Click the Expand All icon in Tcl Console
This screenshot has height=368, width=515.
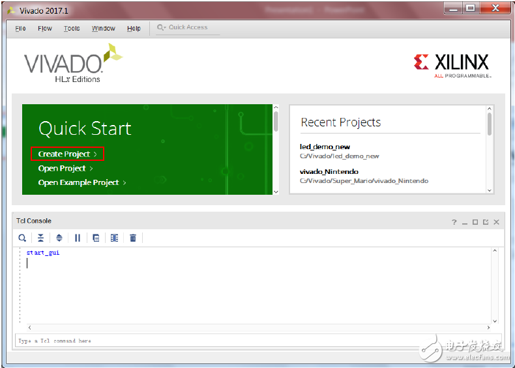59,238
